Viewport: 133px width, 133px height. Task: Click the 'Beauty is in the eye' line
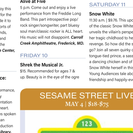pyautogui.click(x=50, y=77)
